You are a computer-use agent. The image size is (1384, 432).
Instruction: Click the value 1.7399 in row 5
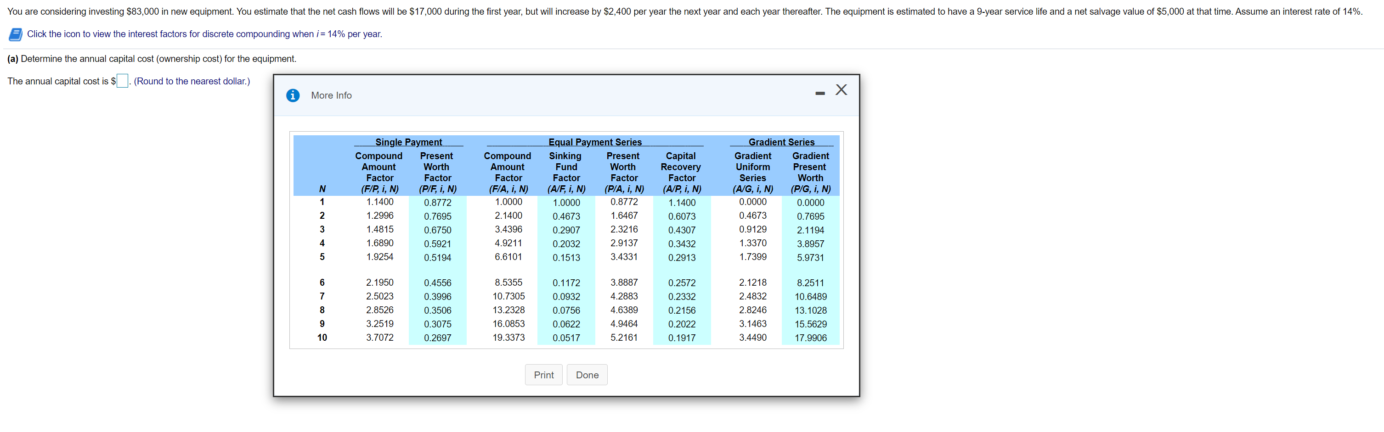(x=753, y=258)
